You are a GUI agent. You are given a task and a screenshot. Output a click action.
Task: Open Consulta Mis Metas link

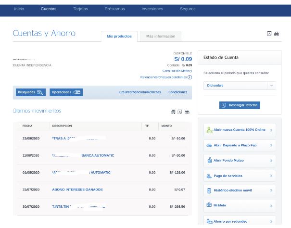(x=177, y=71)
